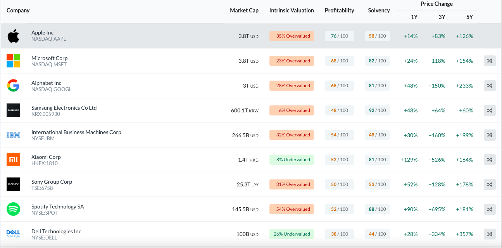Open the Sony Group Corp link
This screenshot has width=502, height=248.
coord(52,182)
